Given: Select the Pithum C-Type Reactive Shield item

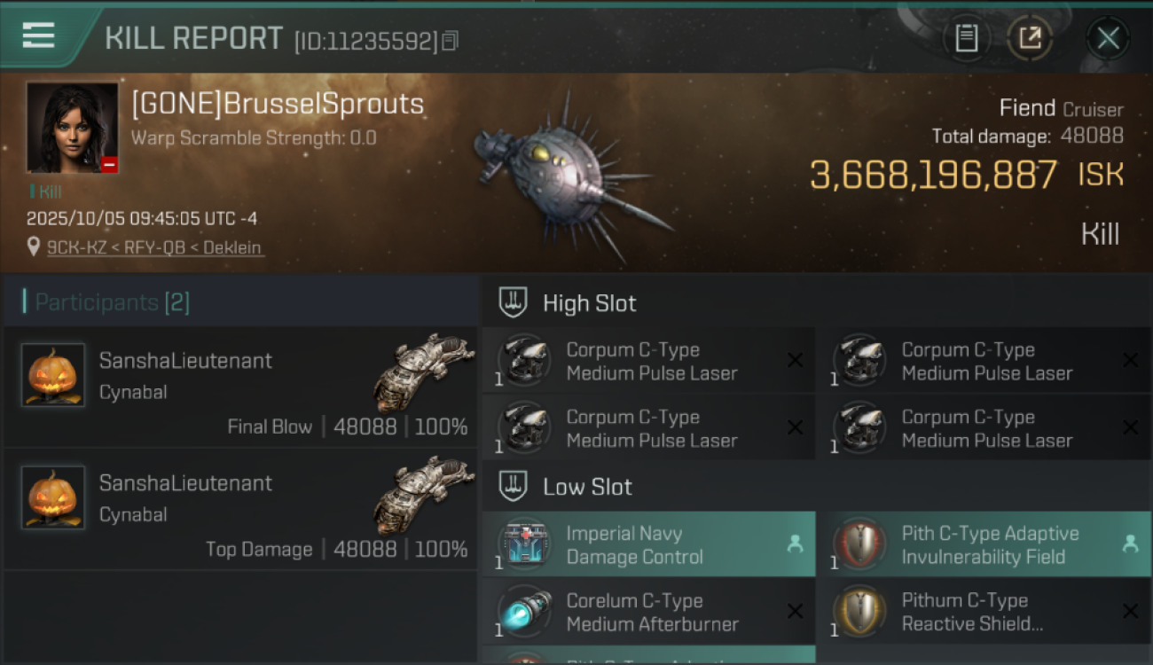Looking at the screenshot, I should (x=984, y=612).
